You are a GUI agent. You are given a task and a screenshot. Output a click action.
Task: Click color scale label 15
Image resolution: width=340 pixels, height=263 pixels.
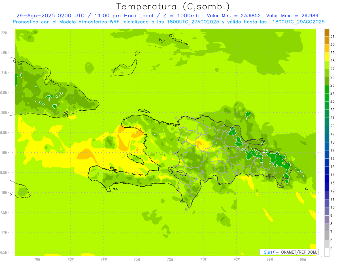click(x=333, y=167)
